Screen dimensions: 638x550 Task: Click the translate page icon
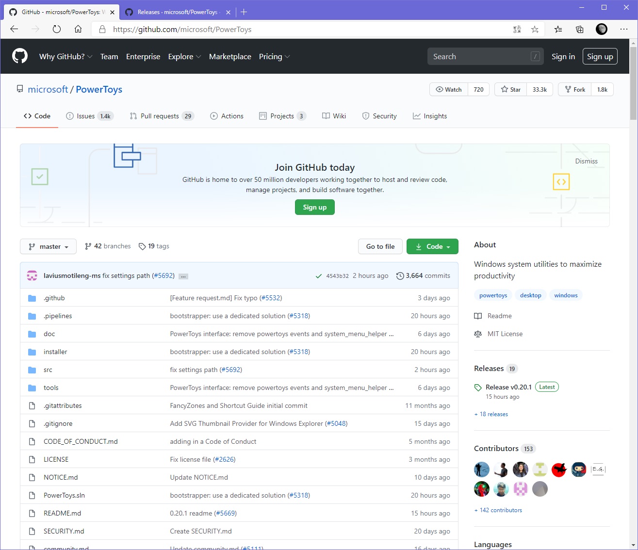pyautogui.click(x=517, y=29)
